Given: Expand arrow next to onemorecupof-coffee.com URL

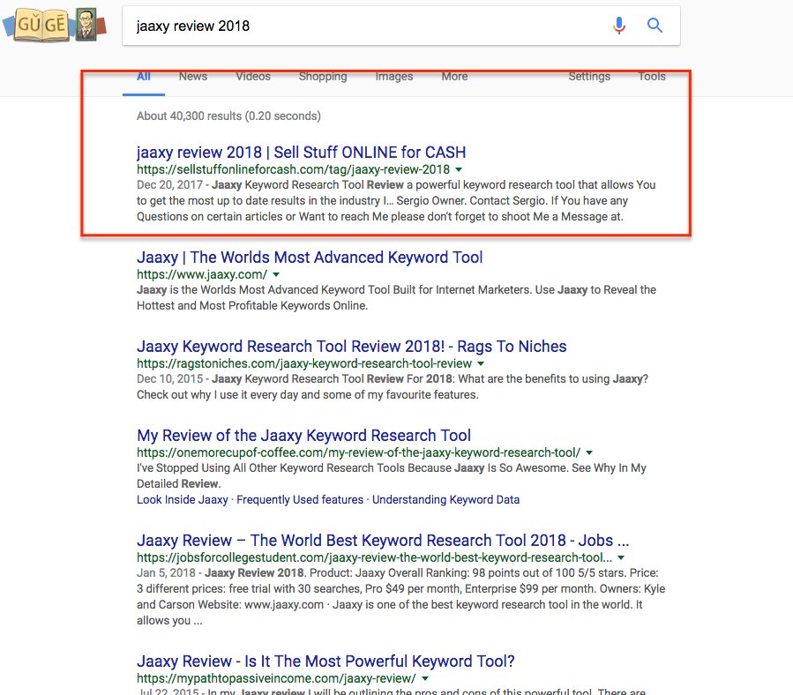Looking at the screenshot, I should [x=589, y=452].
